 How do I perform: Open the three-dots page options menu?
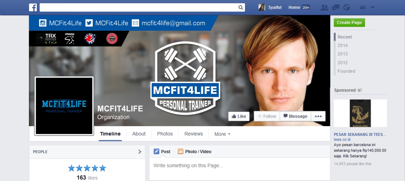(x=318, y=116)
